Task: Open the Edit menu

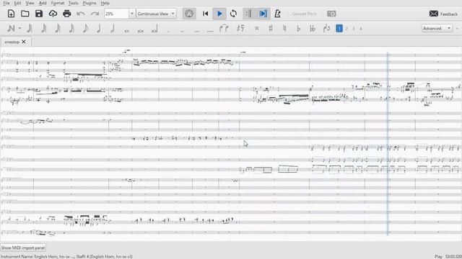Action: click(17, 3)
